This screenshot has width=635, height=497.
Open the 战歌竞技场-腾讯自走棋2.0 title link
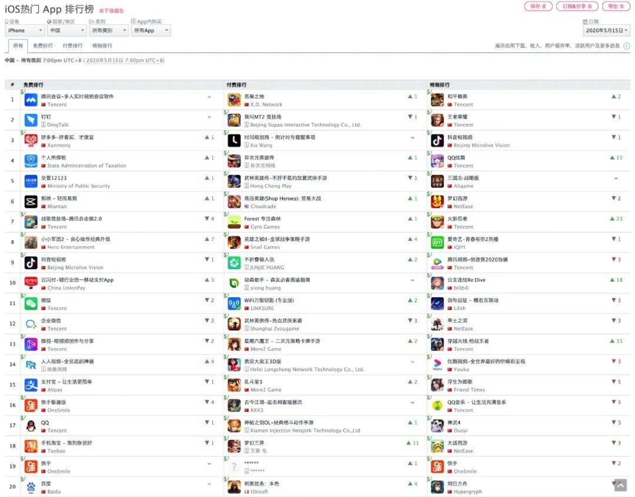pyautogui.click(x=71, y=219)
